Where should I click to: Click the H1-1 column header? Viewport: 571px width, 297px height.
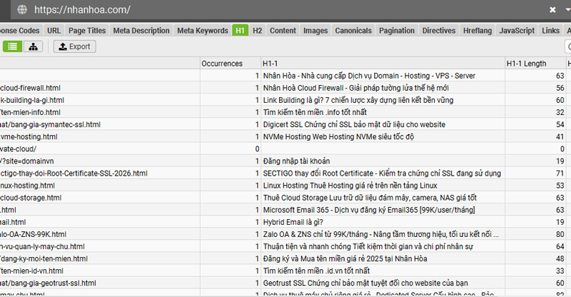(x=271, y=64)
